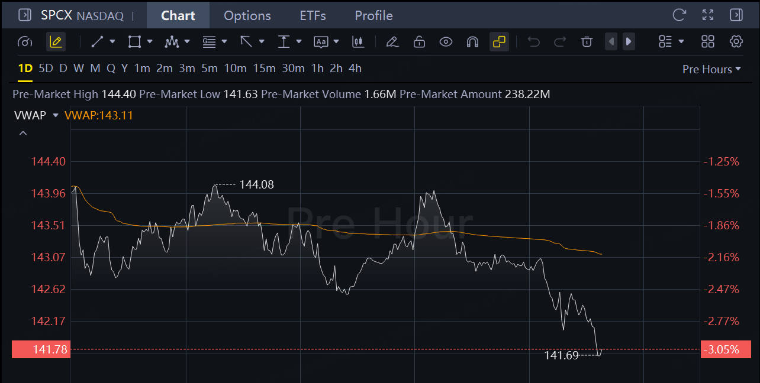Select the text annotation tool
The height and width of the screenshot is (383, 760).
pos(321,41)
